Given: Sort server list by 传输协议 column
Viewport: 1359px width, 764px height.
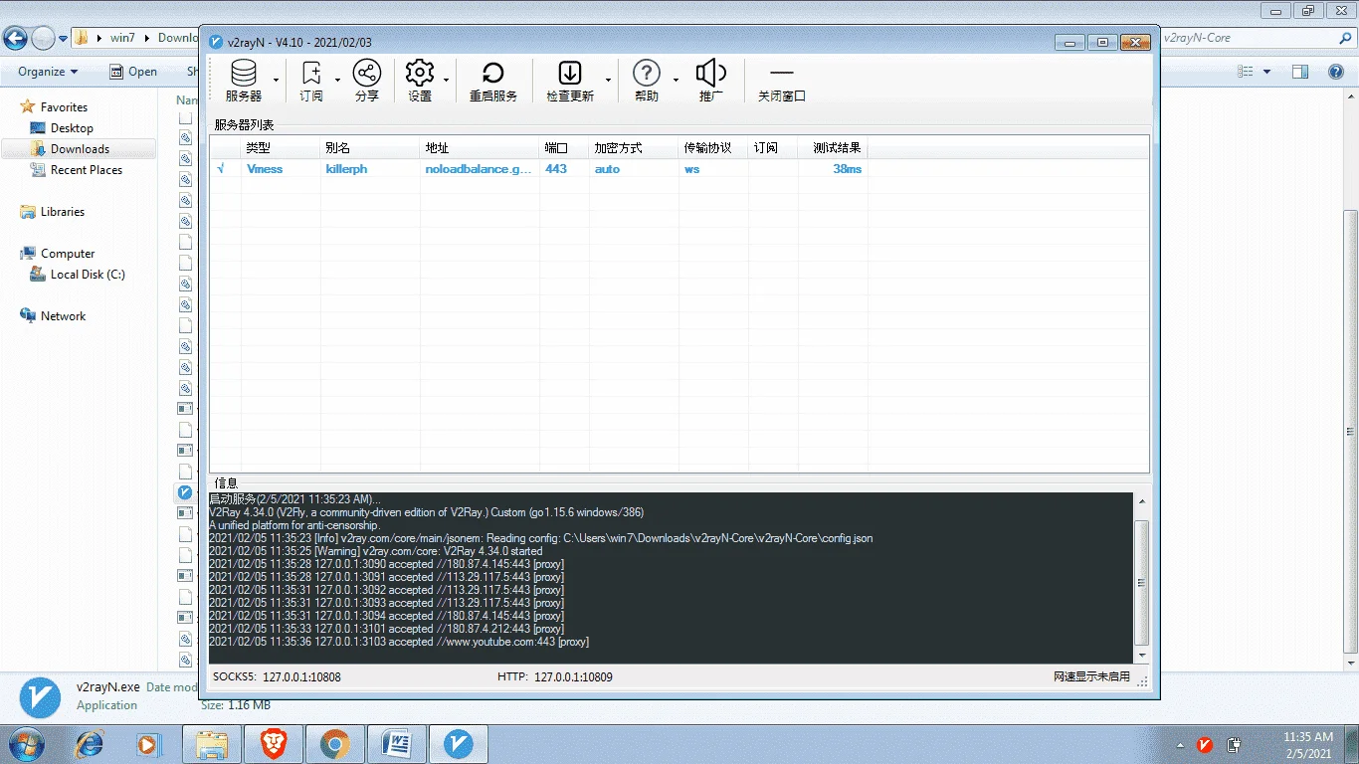Looking at the screenshot, I should click(x=713, y=148).
